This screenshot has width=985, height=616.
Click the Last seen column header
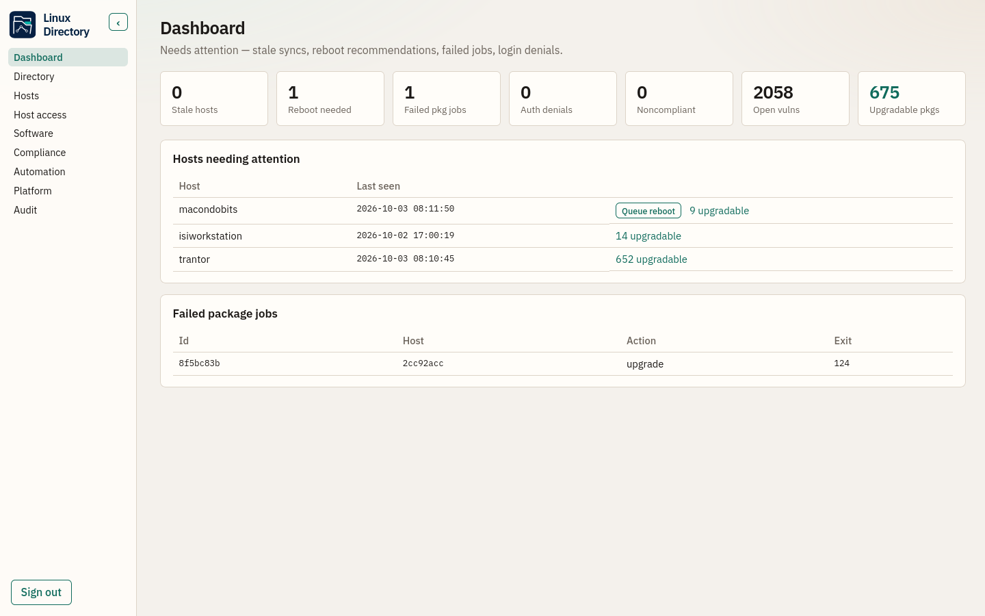[x=378, y=186]
